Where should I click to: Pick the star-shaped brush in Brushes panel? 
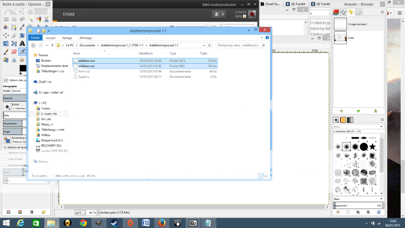373,147
